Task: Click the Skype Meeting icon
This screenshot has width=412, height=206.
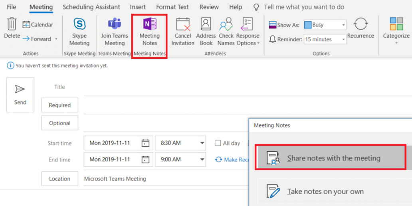Action: (x=79, y=25)
